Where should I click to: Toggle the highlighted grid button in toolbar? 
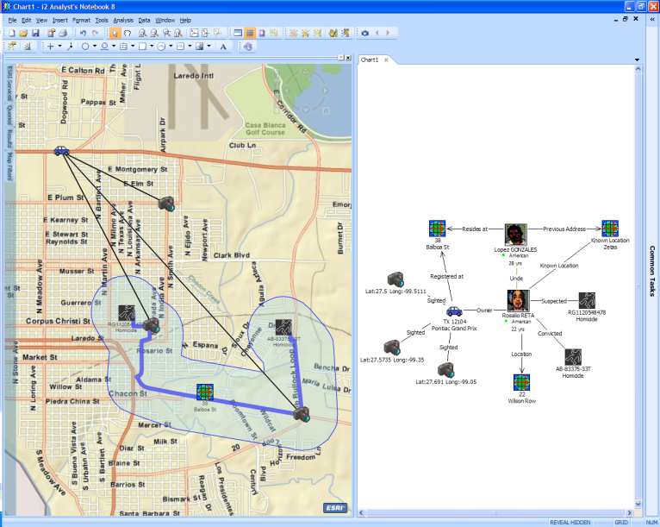[x=250, y=33]
